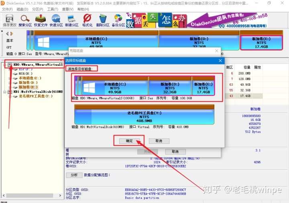The height and width of the screenshot is (203, 289).
Task: Select MSR(H:) in disk tree
Action: [25, 74]
